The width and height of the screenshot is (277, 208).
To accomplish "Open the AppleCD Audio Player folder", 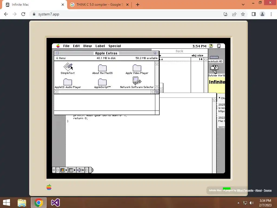I will coord(68,82).
